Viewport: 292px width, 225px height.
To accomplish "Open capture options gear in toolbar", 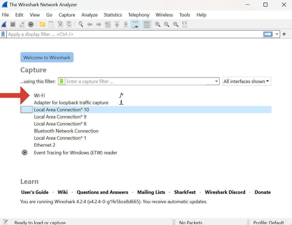I will tap(31, 24).
